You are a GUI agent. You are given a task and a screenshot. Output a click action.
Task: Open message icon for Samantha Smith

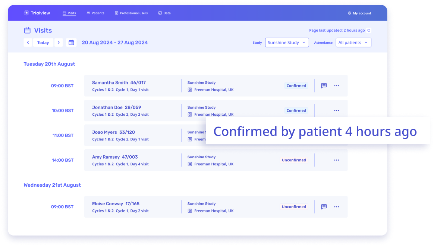point(324,85)
